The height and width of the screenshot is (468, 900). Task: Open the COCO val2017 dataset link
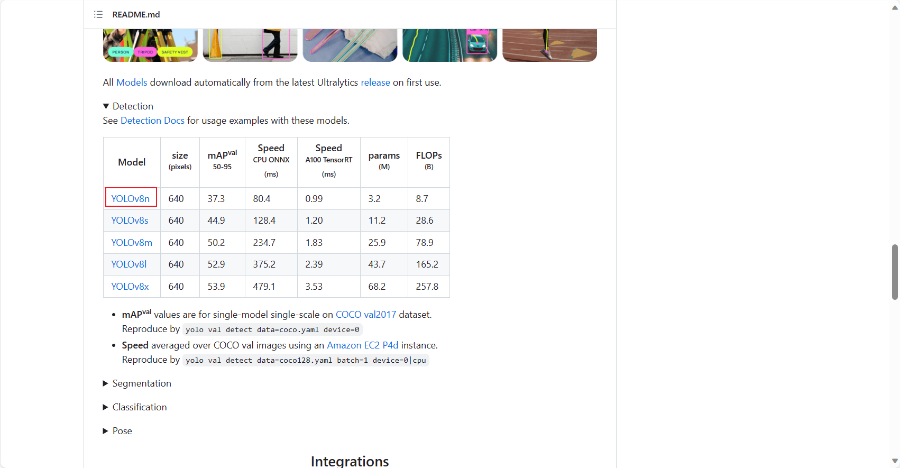pos(366,315)
